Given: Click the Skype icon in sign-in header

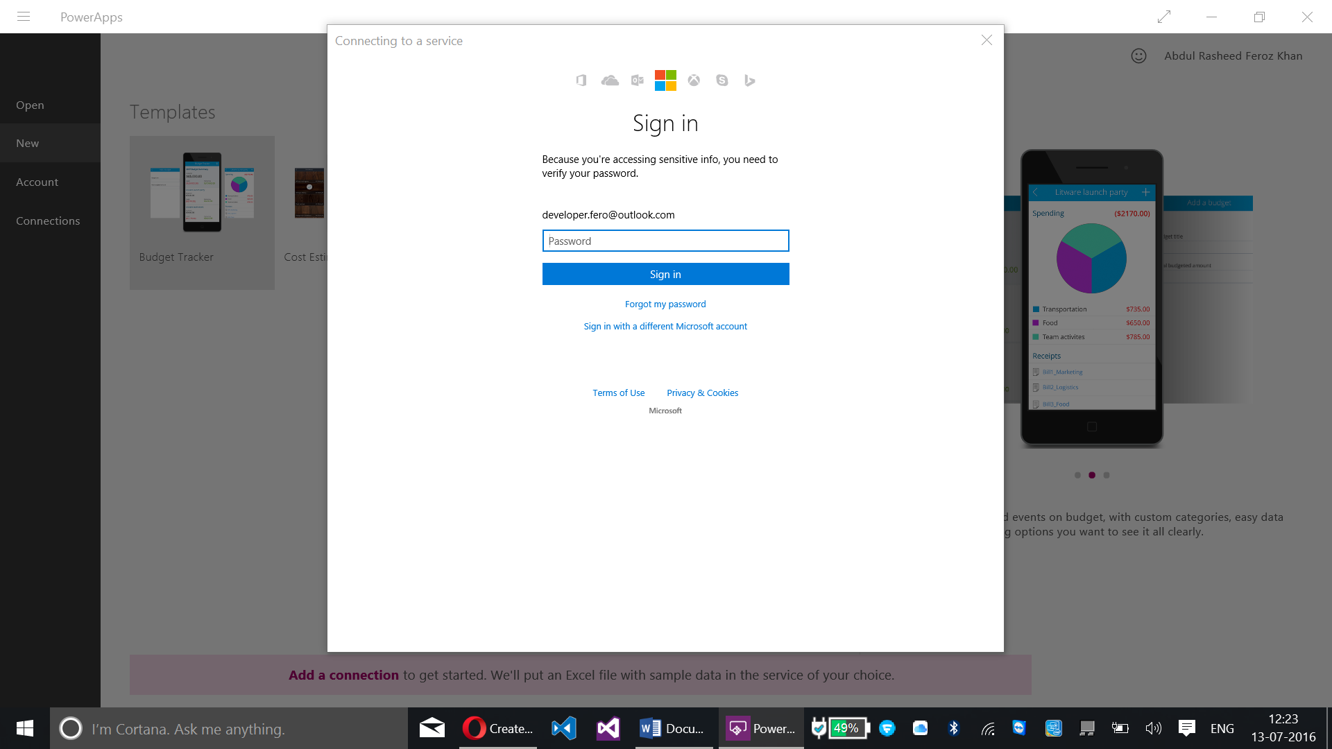Looking at the screenshot, I should coord(722,80).
